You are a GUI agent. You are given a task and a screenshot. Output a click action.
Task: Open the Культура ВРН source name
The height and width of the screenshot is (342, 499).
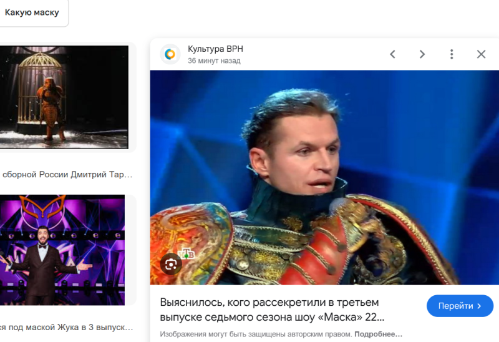(215, 49)
